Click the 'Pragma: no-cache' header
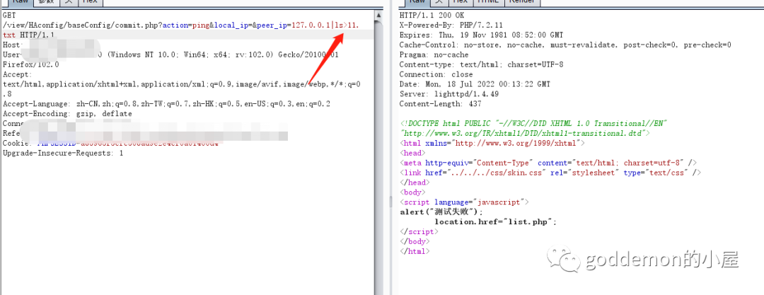Image resolution: width=764 pixels, height=295 pixels. pos(434,54)
